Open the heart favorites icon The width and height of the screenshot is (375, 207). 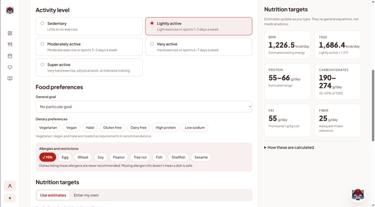tap(10, 67)
